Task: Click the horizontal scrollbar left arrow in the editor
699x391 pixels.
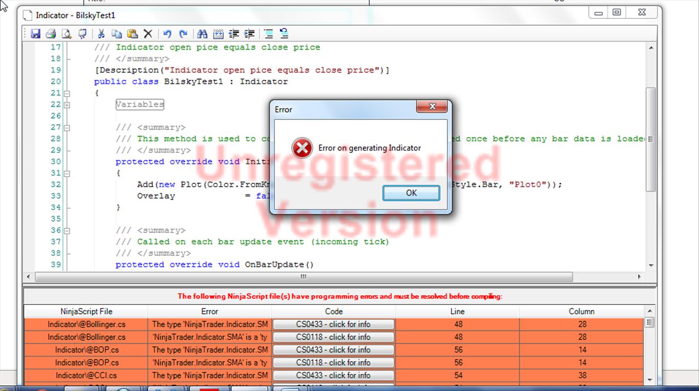Action: point(29,277)
